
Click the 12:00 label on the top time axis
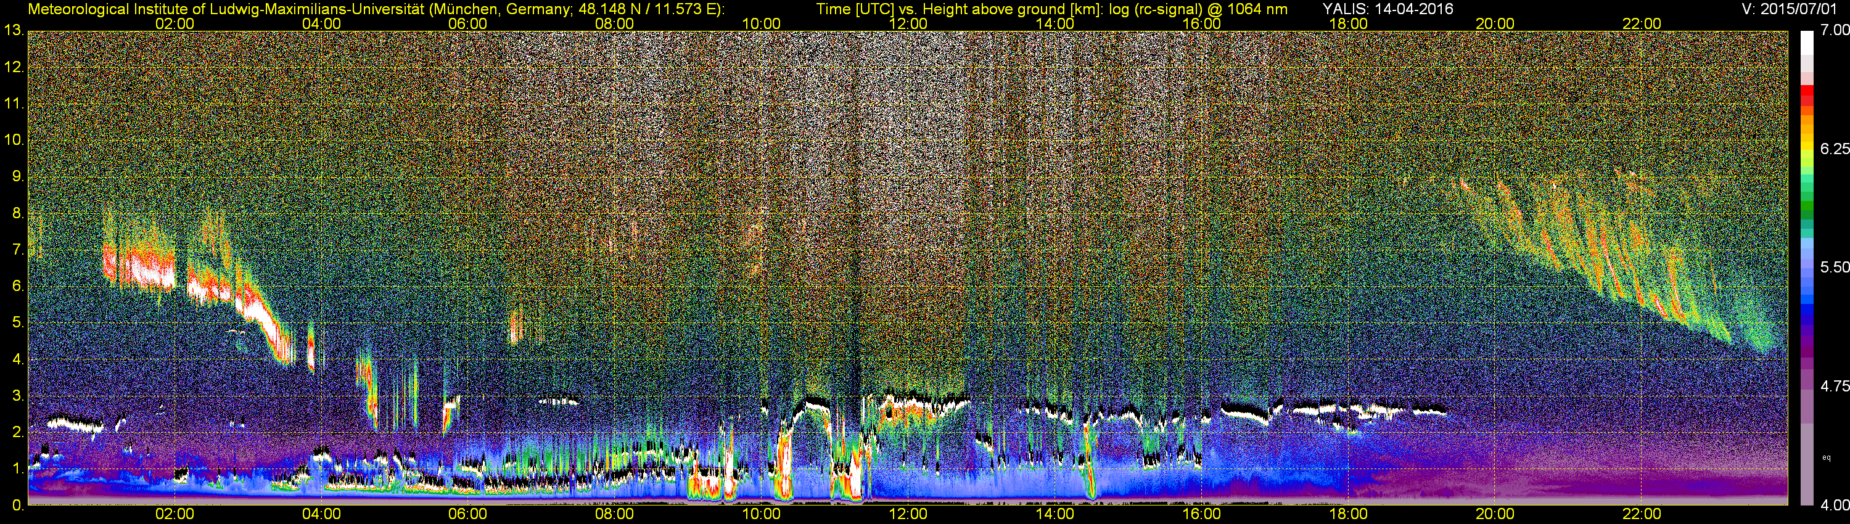pos(908,23)
